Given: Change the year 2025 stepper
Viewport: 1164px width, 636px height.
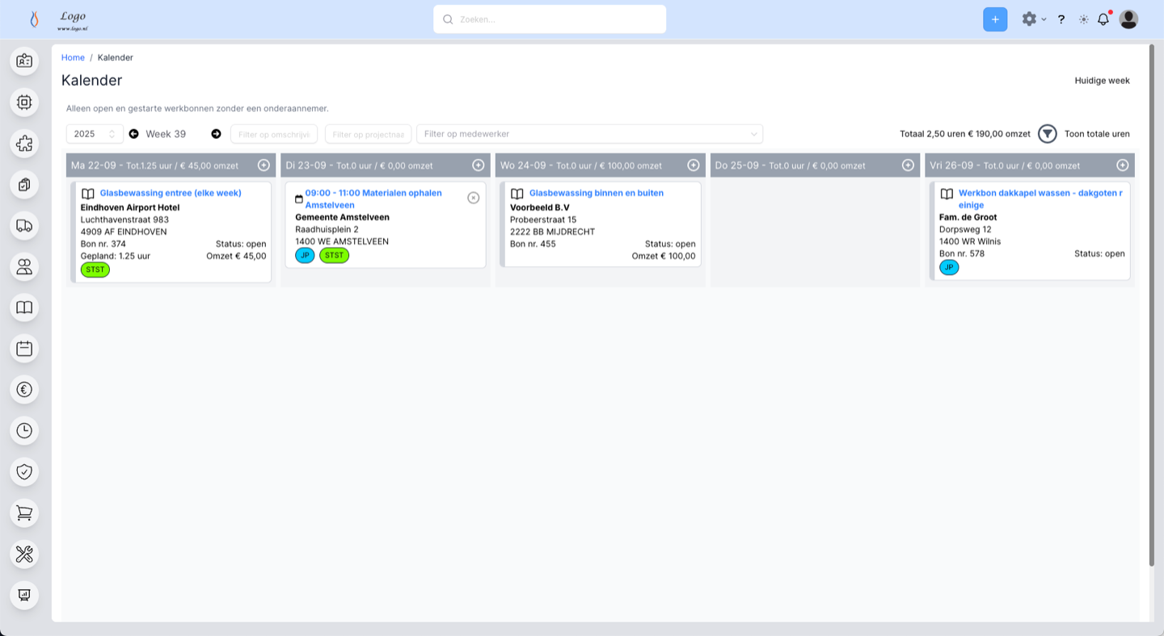Looking at the screenshot, I should coord(112,134).
